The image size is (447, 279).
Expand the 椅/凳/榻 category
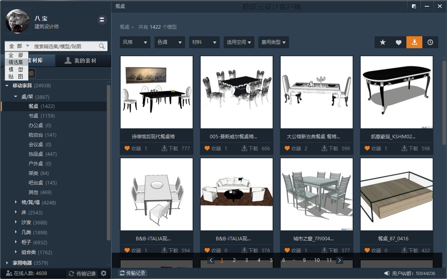[16, 202]
